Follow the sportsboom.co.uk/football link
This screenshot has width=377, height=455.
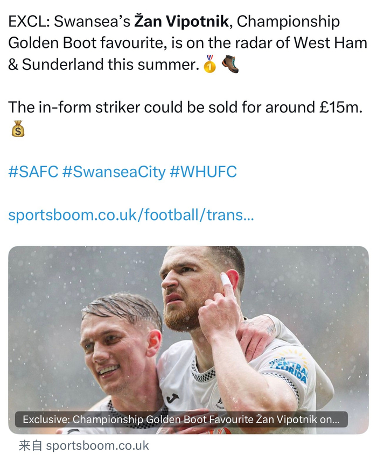coord(131,215)
